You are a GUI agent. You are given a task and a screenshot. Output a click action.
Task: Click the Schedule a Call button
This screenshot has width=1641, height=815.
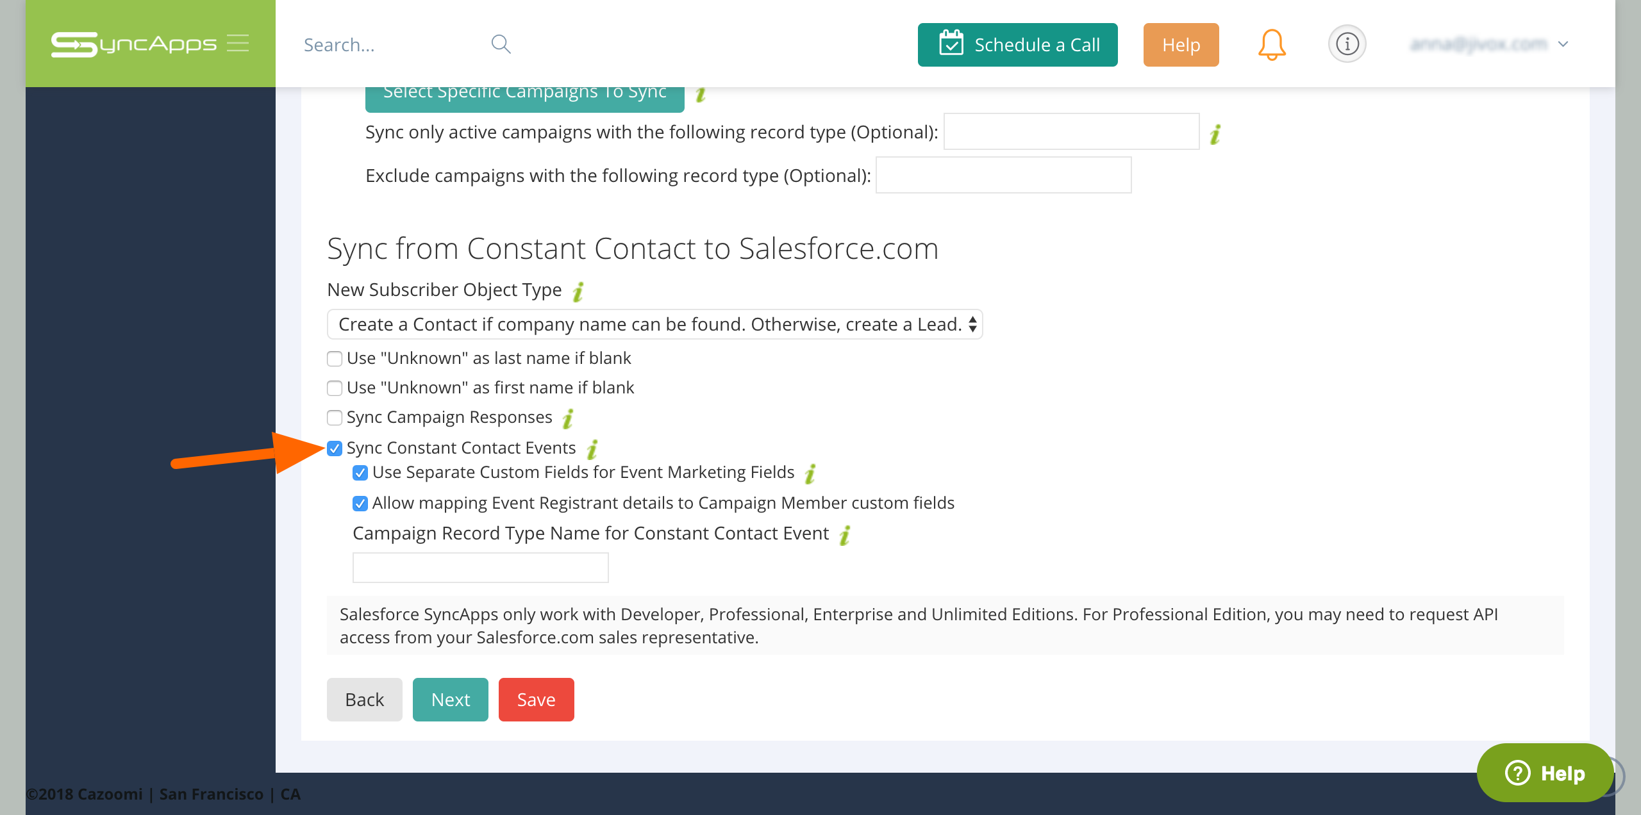(1017, 45)
